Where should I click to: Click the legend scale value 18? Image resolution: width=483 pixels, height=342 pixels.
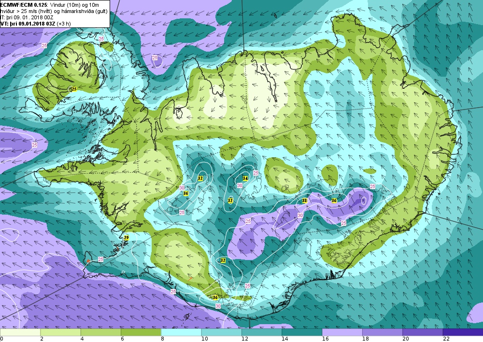point(366,339)
